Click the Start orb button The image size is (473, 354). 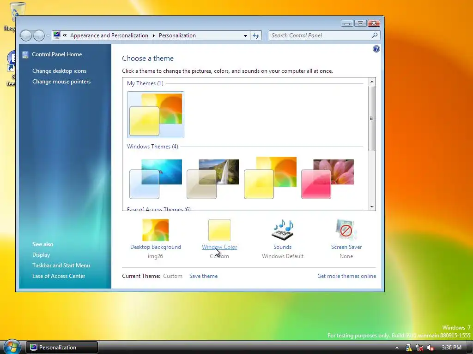[x=12, y=347]
